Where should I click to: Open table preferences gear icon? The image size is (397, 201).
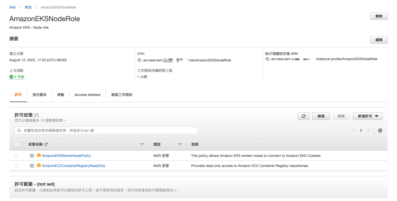point(380,130)
